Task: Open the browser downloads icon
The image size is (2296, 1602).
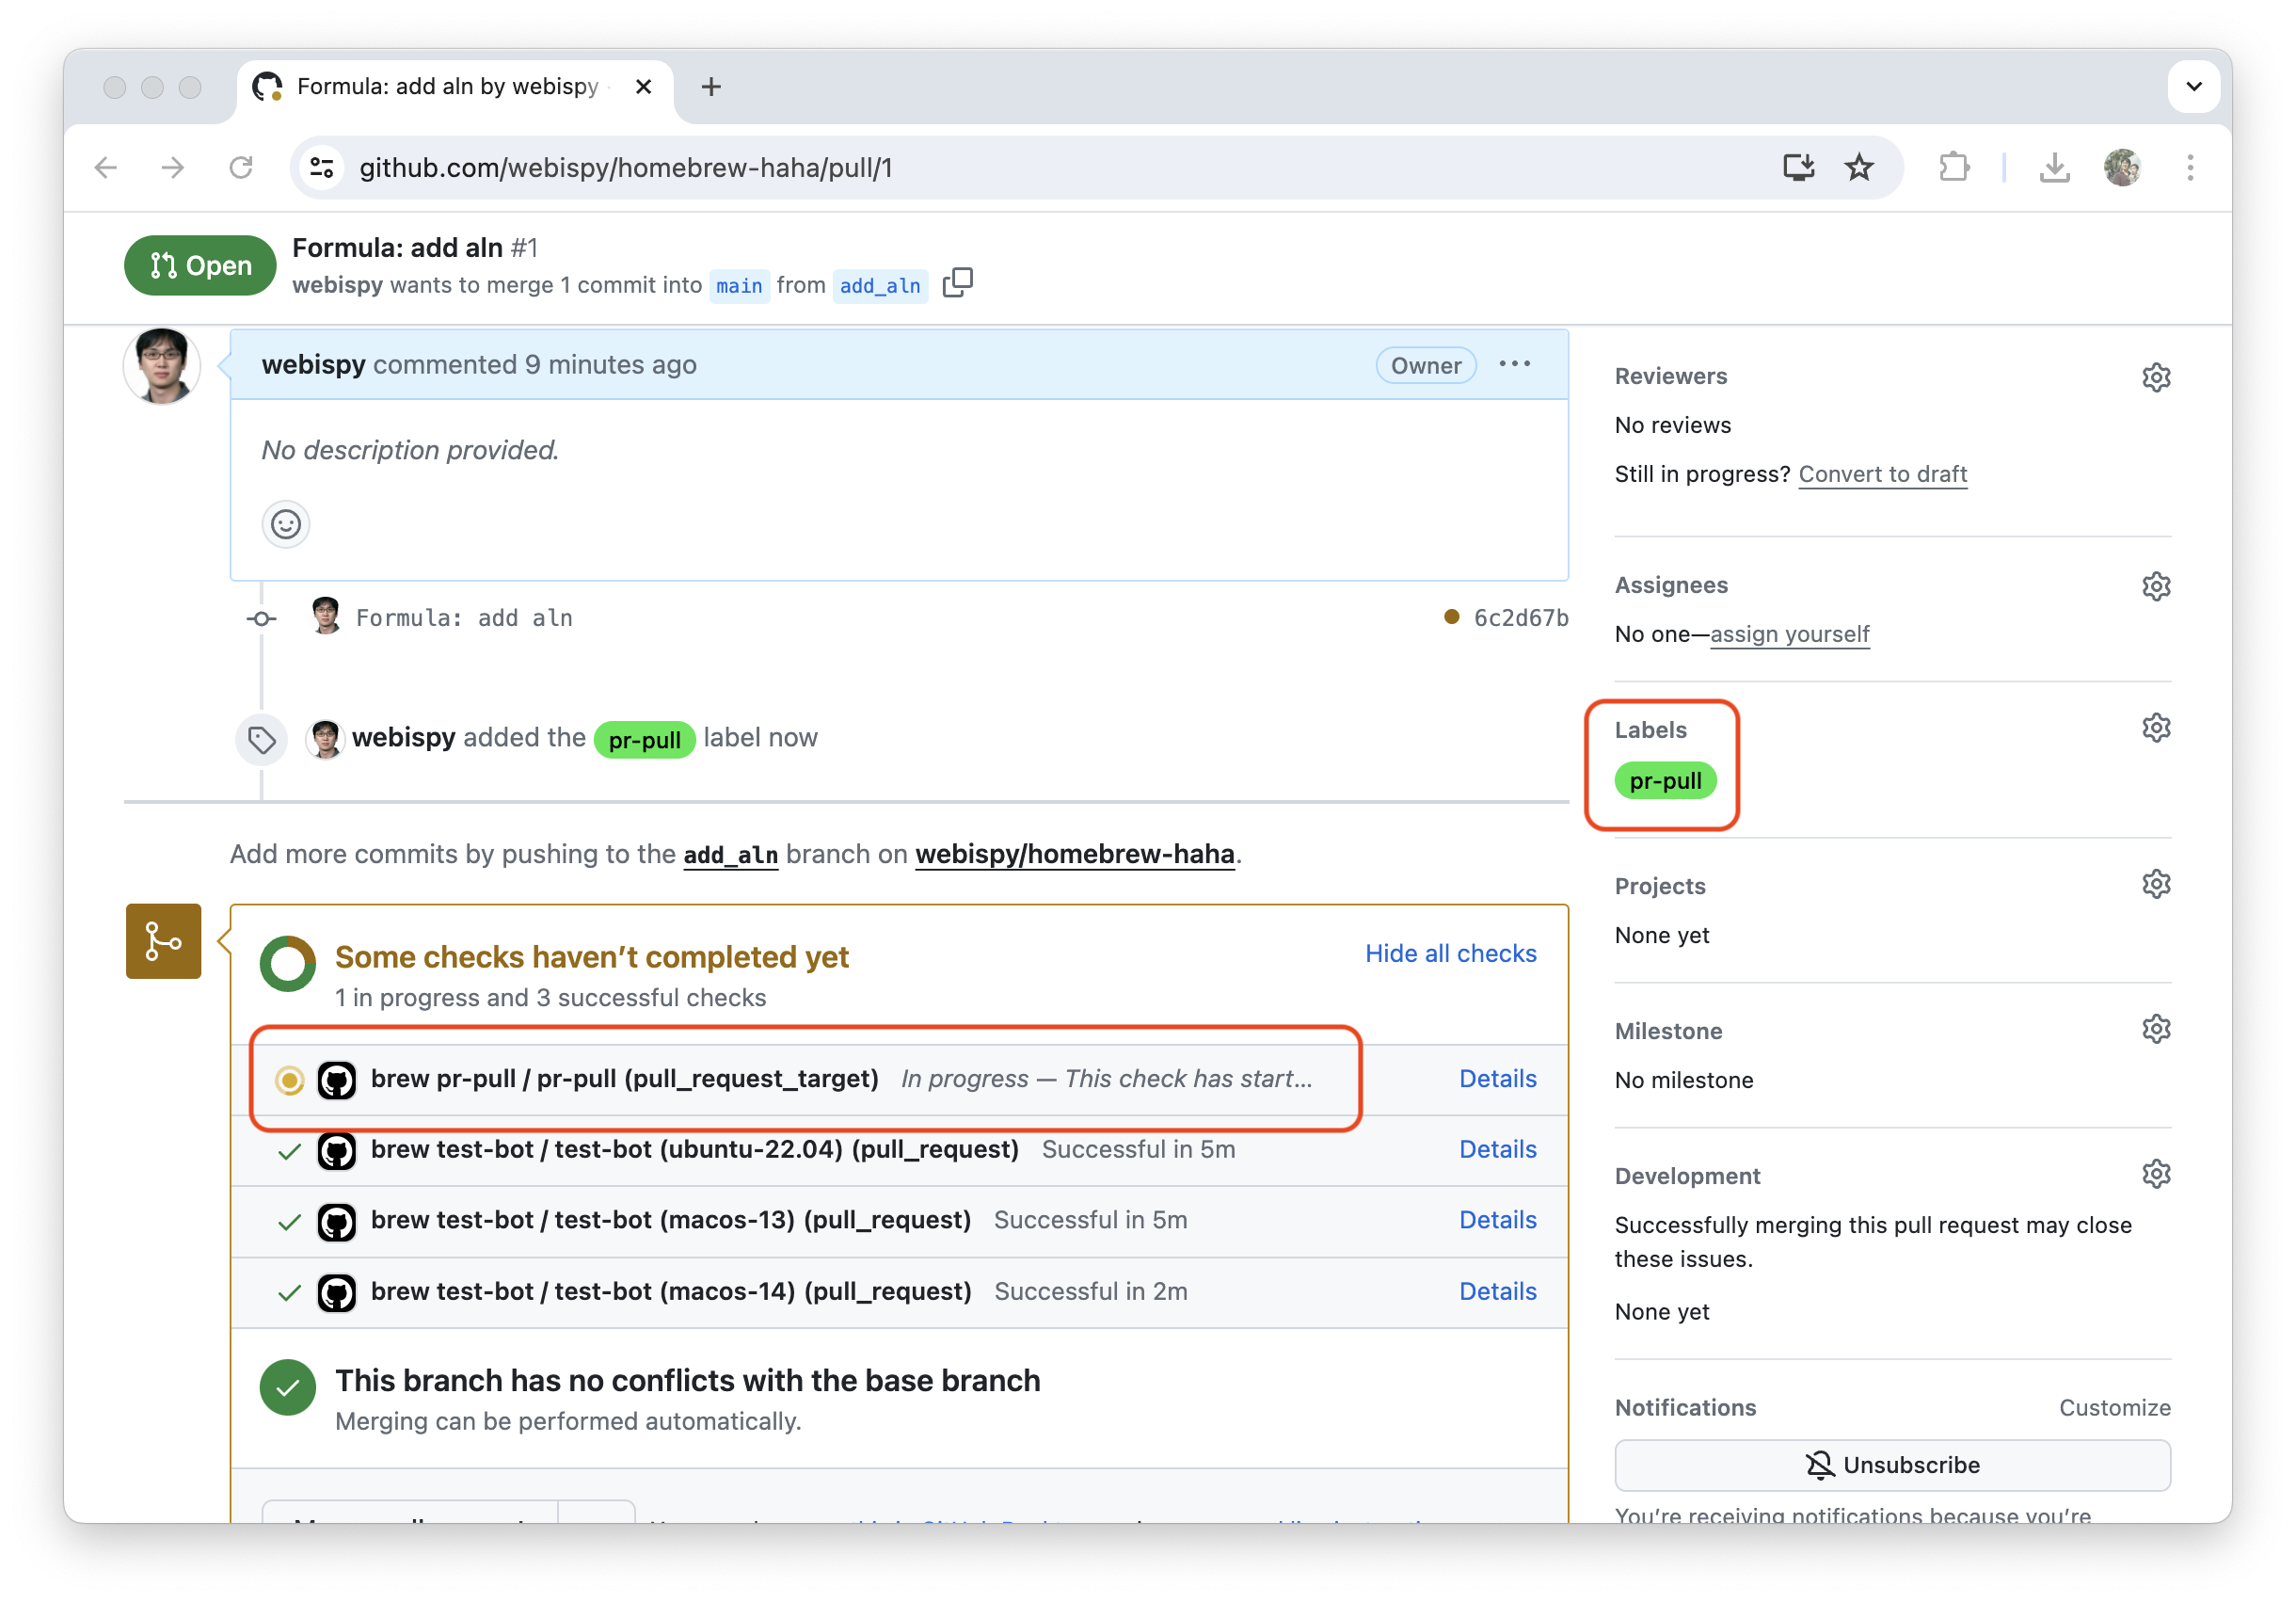Action: coord(2054,167)
